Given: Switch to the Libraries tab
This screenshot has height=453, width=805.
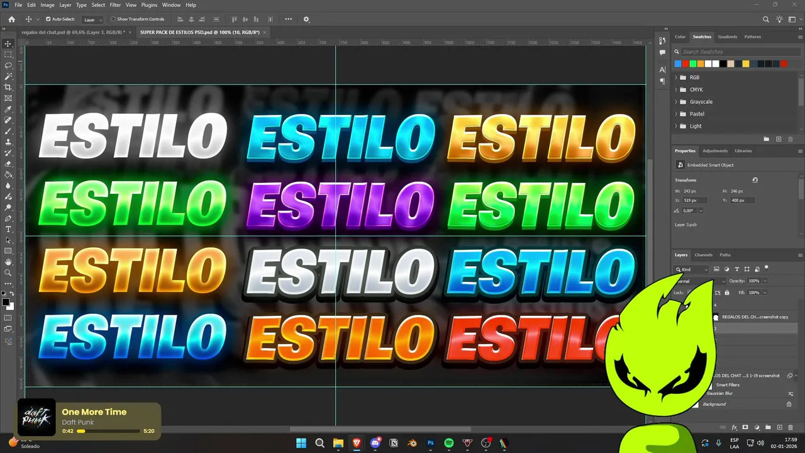Looking at the screenshot, I should 743,151.
